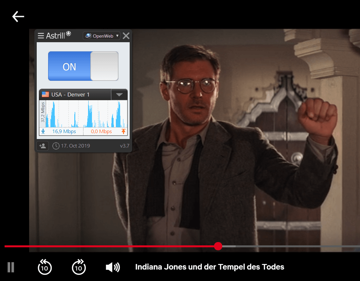Click the add-user referral icon
The height and width of the screenshot is (281, 360).
[x=43, y=146]
